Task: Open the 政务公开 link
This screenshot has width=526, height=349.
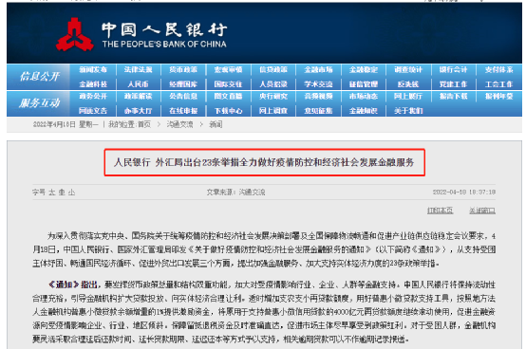Action: tap(93, 97)
